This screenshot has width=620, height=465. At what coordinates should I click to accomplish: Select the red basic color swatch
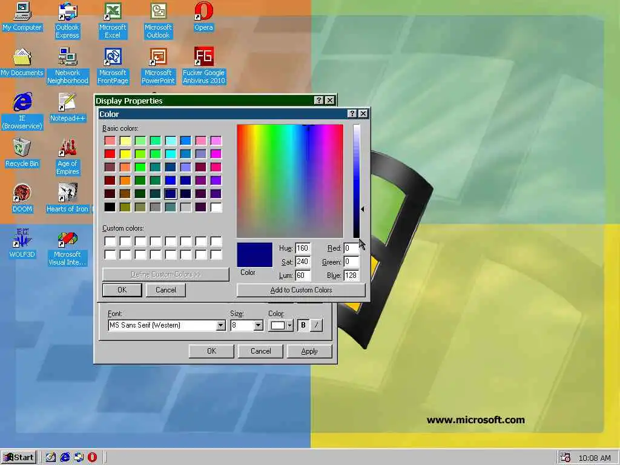[x=110, y=154]
